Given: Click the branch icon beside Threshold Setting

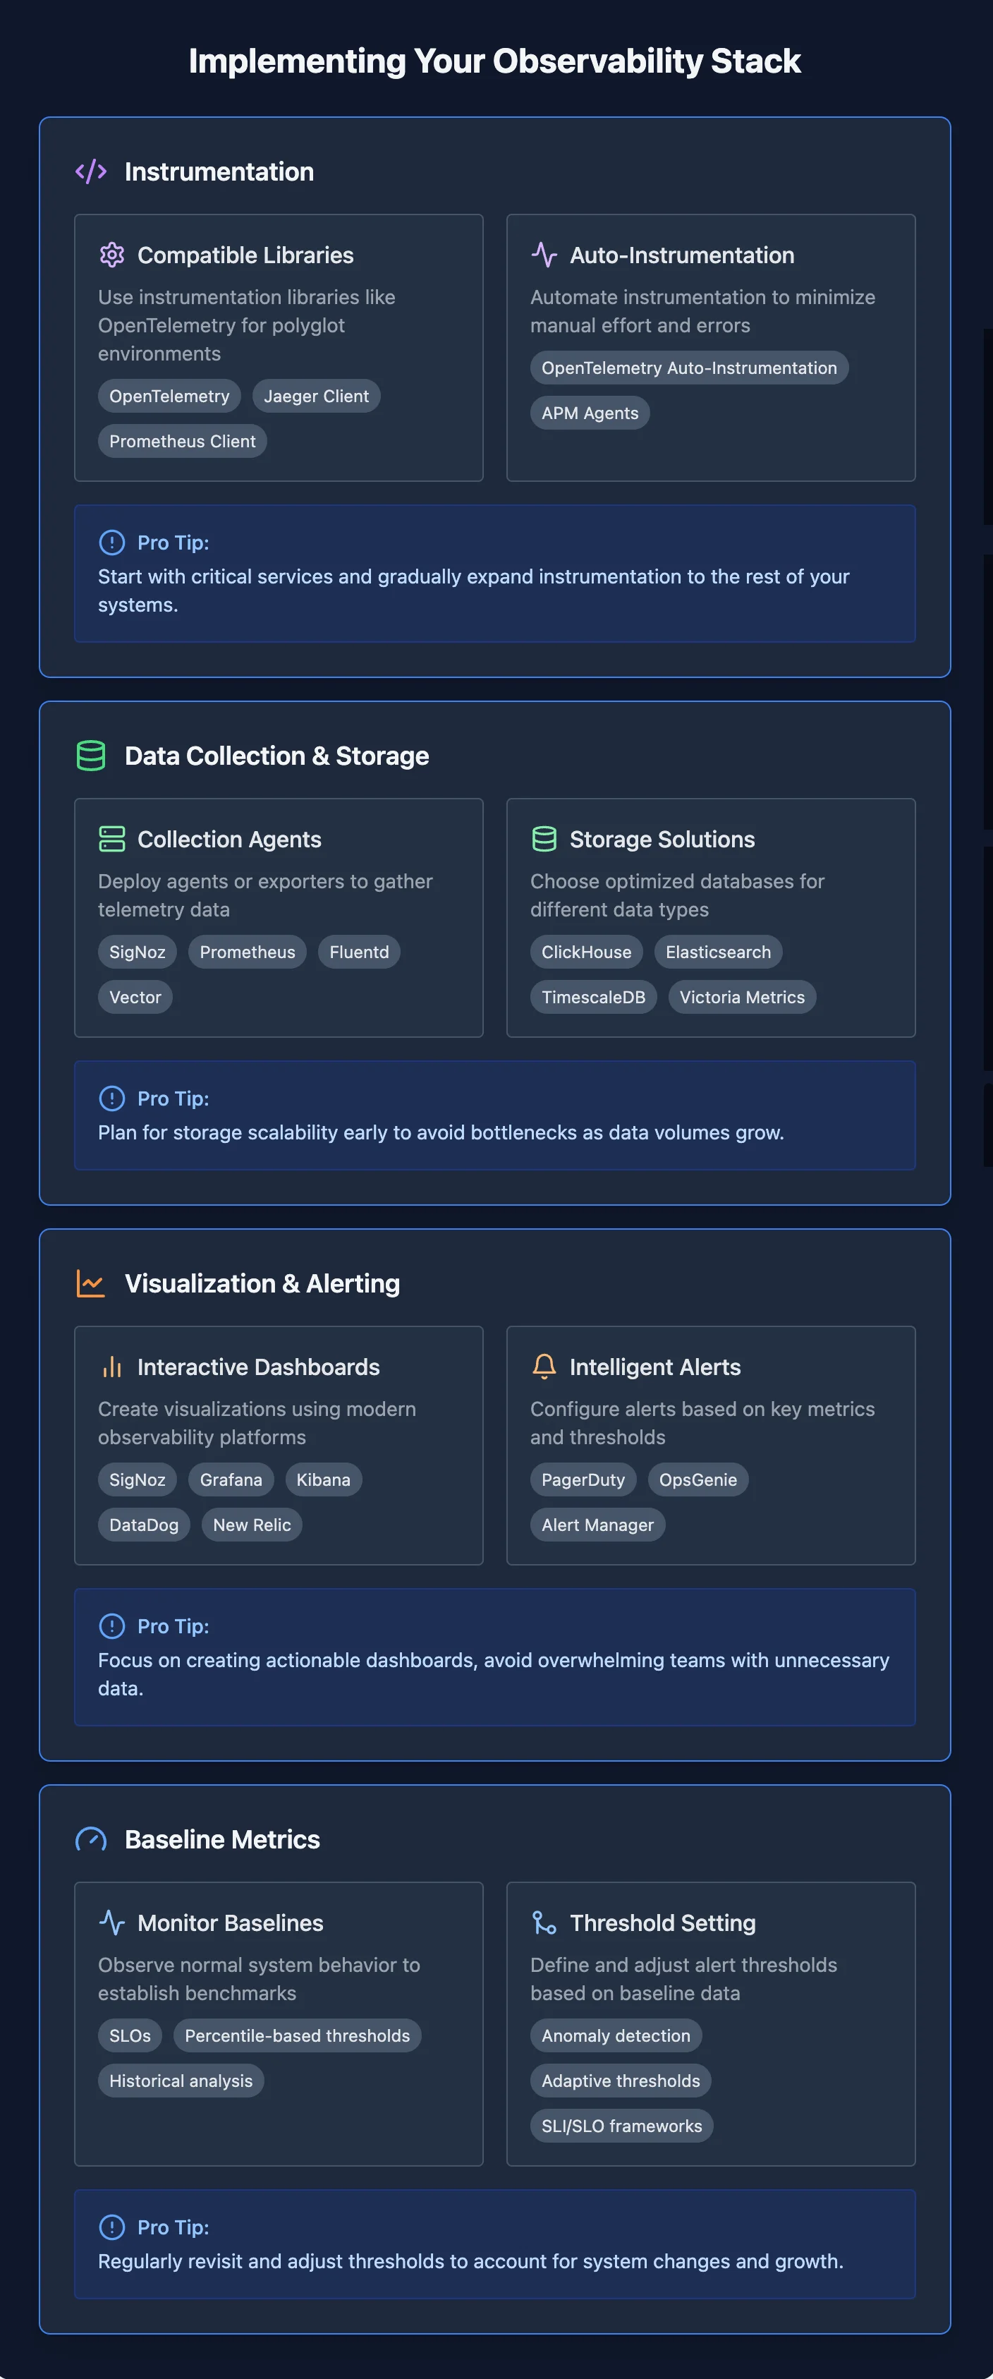Looking at the screenshot, I should click(544, 1923).
